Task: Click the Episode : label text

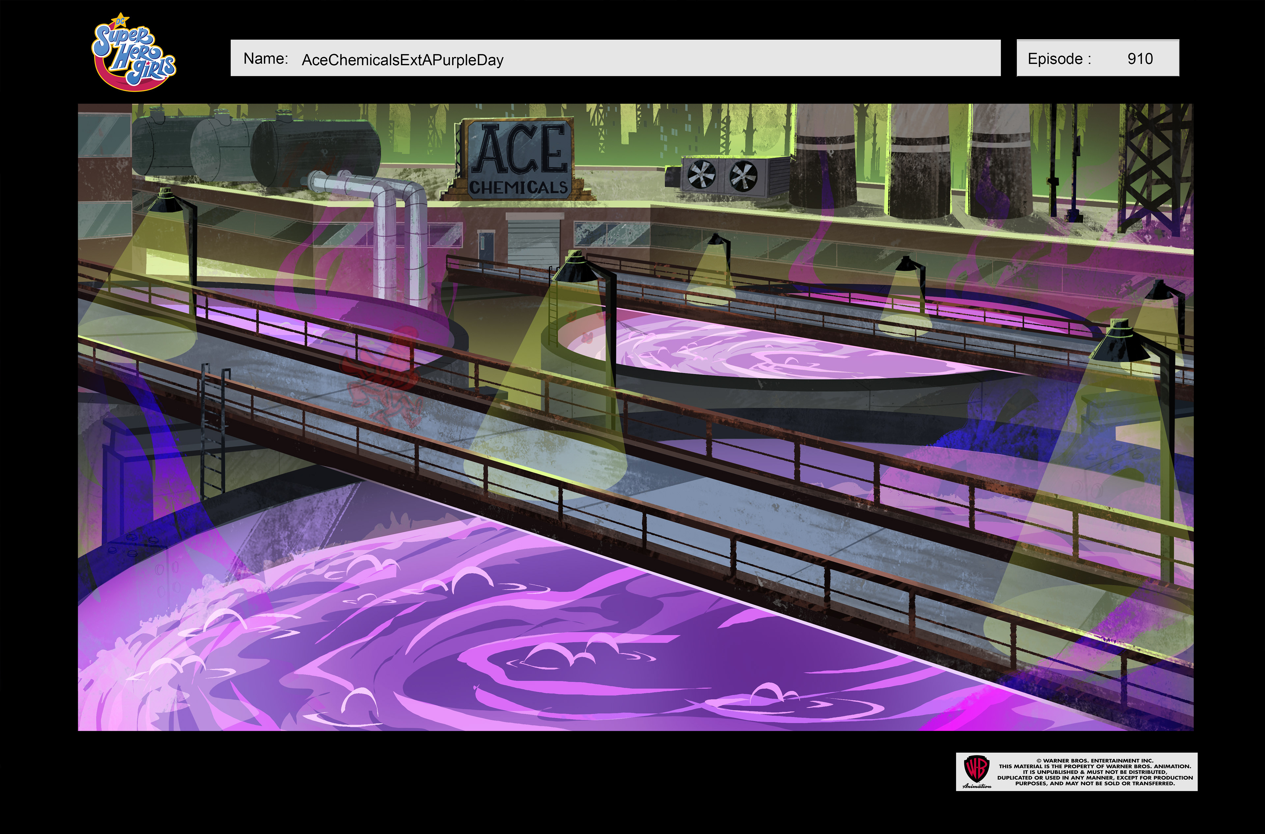Action: [x=1059, y=59]
